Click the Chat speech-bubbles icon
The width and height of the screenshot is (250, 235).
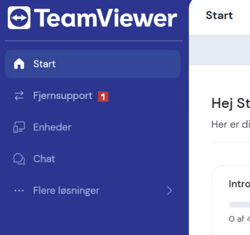point(19,159)
